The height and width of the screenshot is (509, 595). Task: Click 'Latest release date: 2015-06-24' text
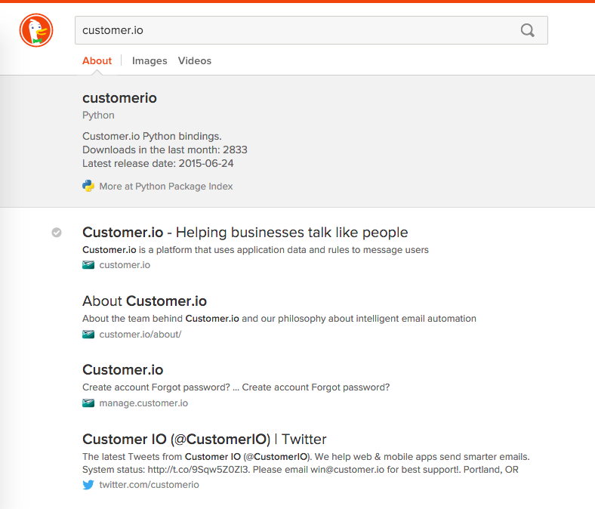(x=158, y=164)
